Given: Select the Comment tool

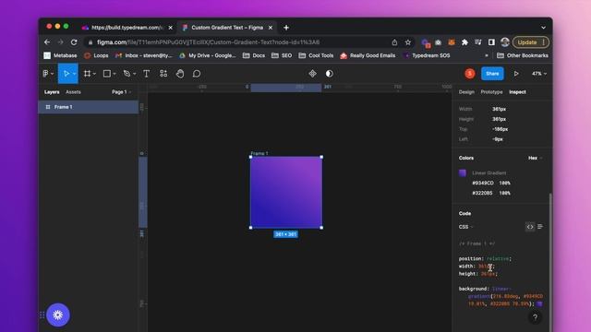Looking at the screenshot, I should click(197, 74).
